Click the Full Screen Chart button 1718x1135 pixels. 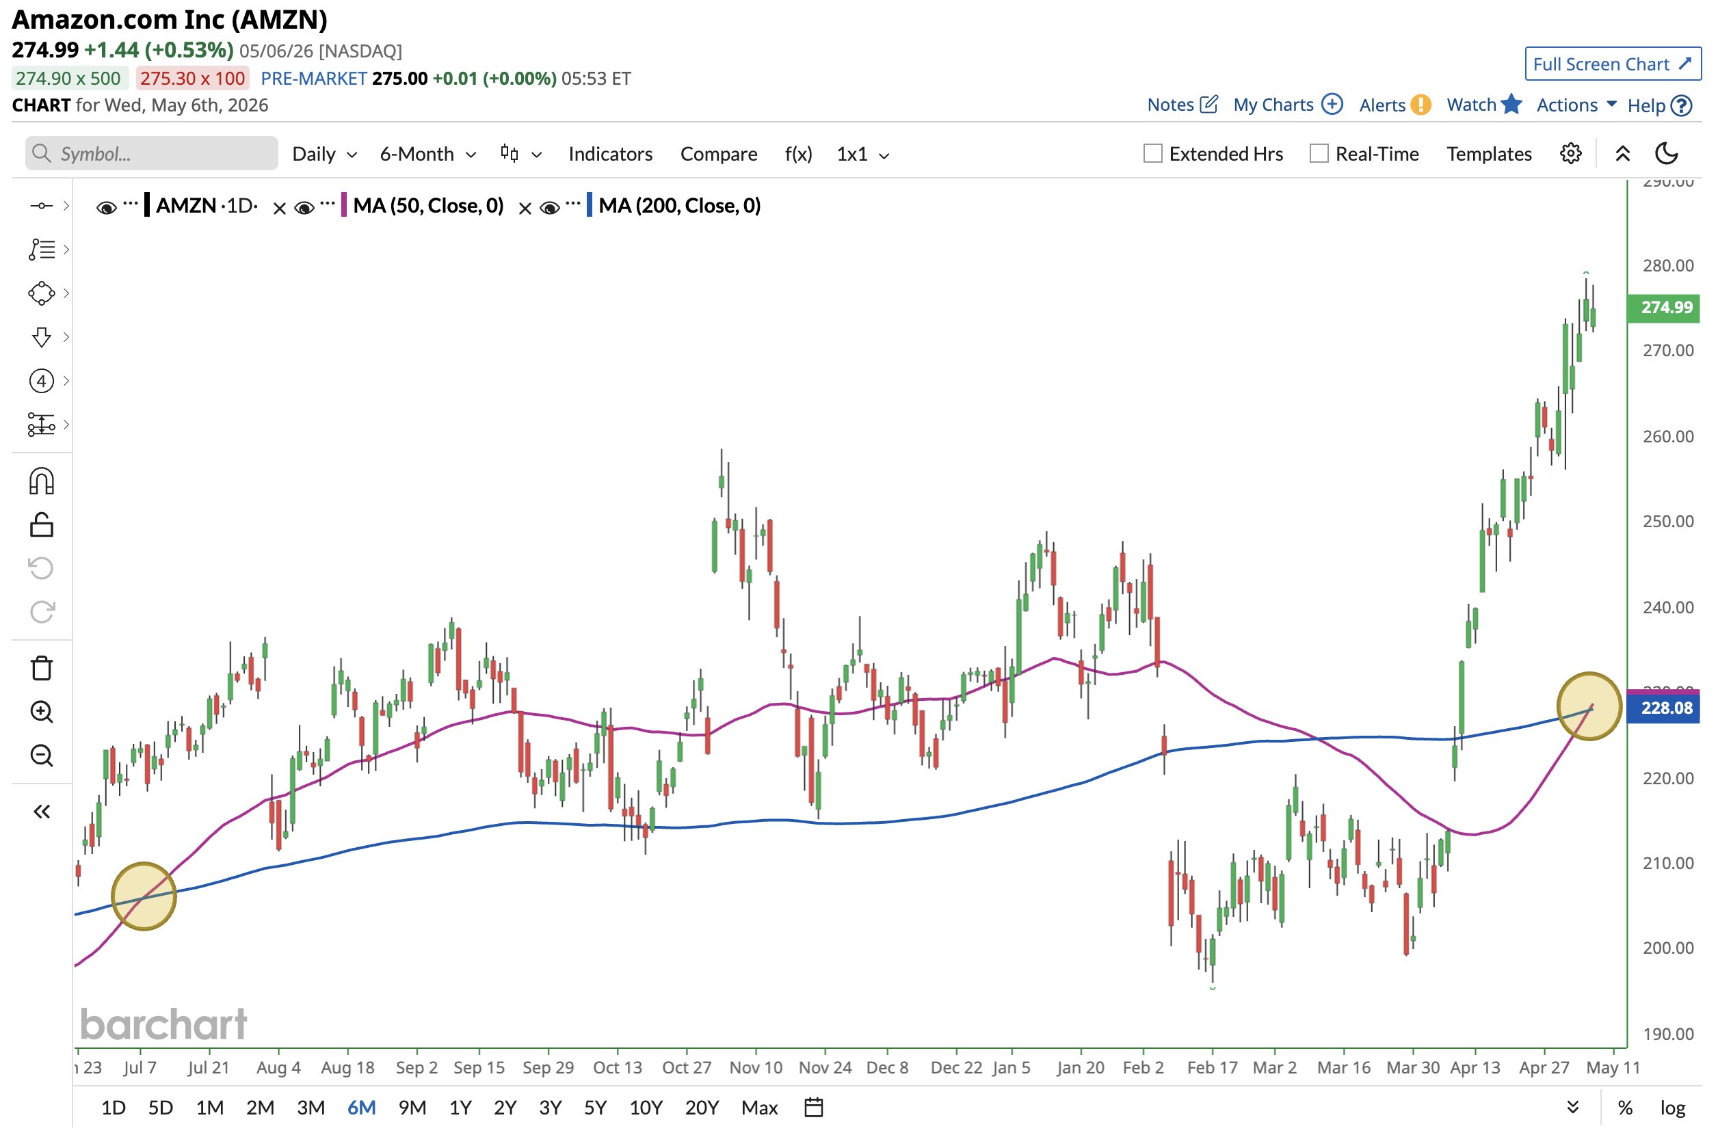click(x=1612, y=64)
